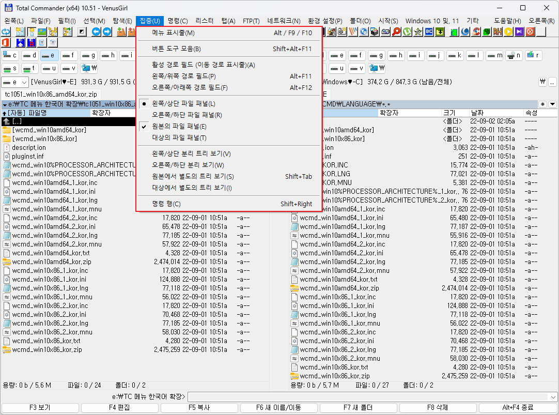Go back with blue left arrow icon
The width and height of the screenshot is (559, 415).
[x=96, y=32]
